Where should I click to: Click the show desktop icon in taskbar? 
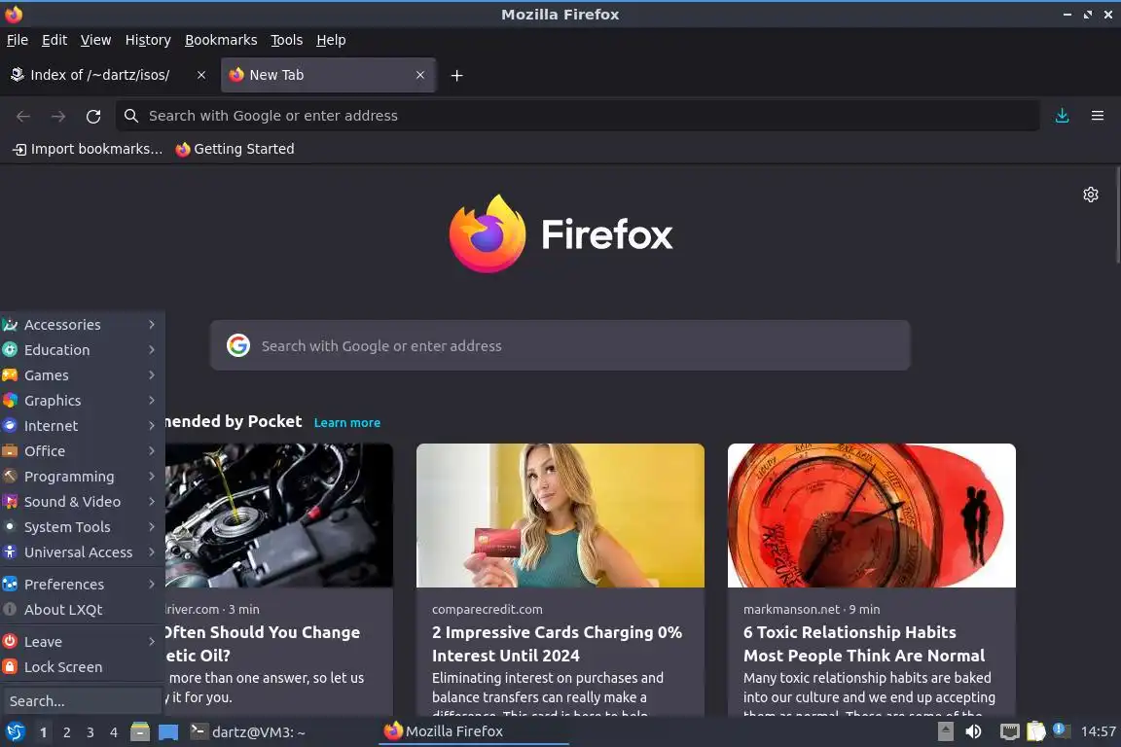tap(168, 732)
